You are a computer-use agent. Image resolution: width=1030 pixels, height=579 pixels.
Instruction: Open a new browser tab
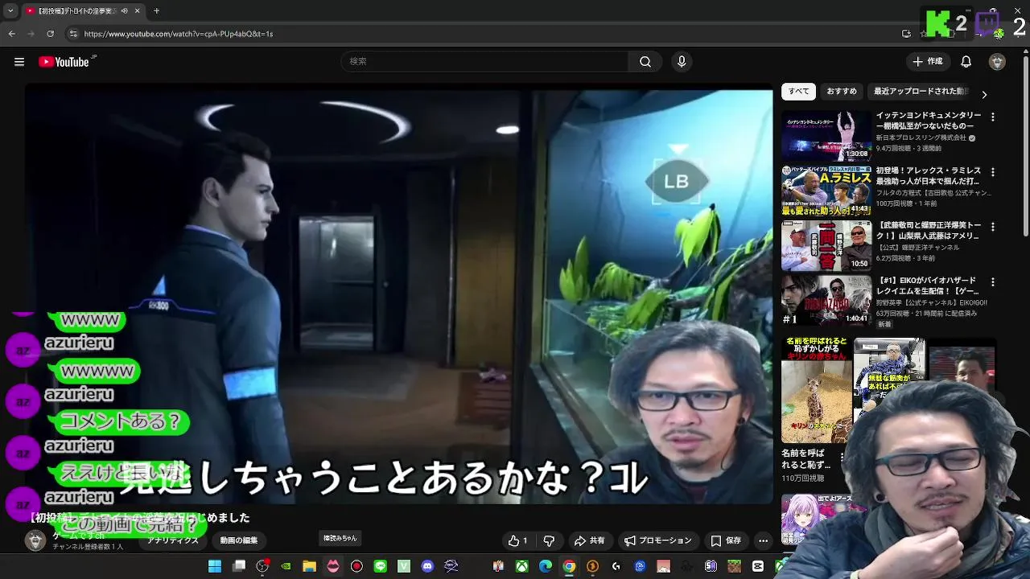pos(156,11)
